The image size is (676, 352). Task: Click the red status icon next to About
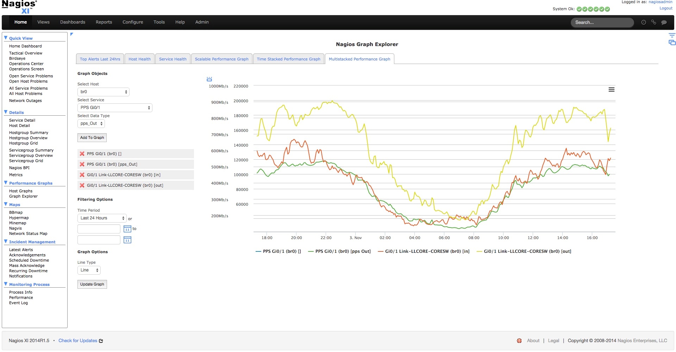tap(519, 341)
